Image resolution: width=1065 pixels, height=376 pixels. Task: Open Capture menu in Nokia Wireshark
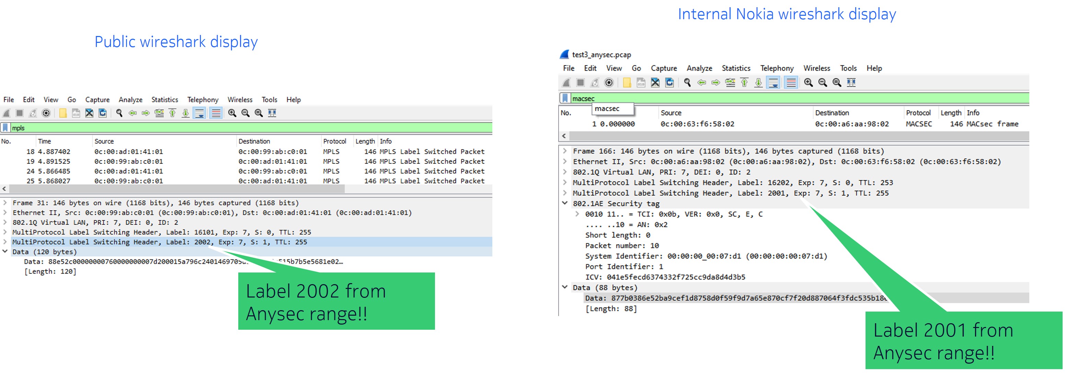(664, 69)
